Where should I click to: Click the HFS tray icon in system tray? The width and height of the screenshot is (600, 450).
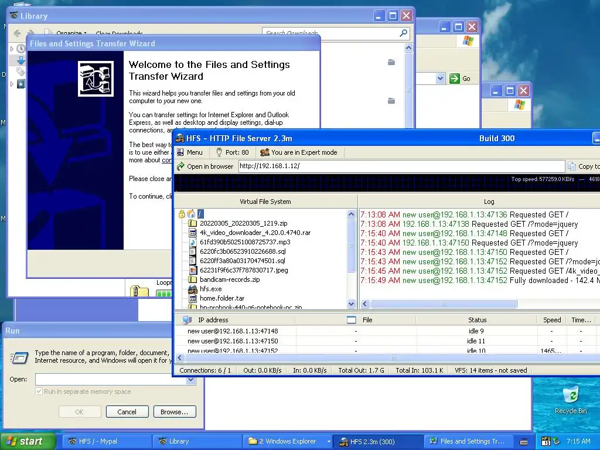[x=546, y=441]
